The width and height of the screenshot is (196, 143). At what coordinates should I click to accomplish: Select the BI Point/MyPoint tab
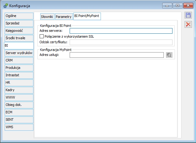click(x=87, y=16)
